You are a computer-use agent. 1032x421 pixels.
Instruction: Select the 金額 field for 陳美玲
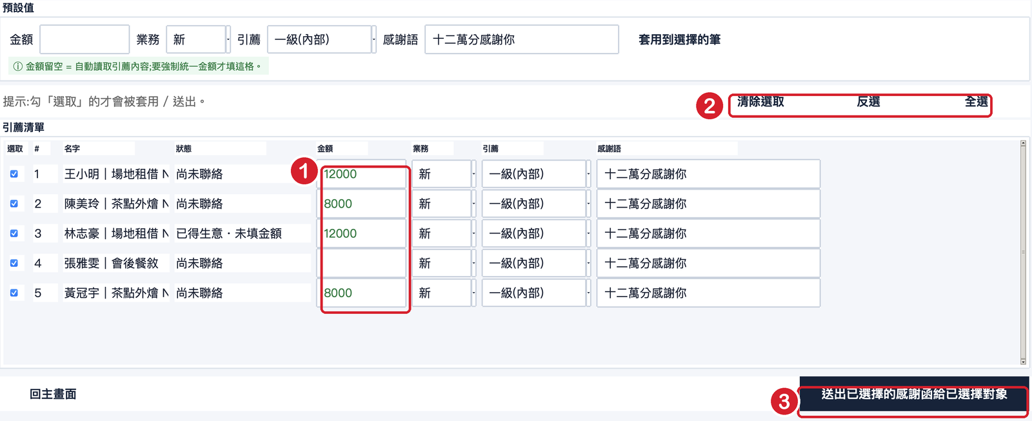pyautogui.click(x=362, y=204)
